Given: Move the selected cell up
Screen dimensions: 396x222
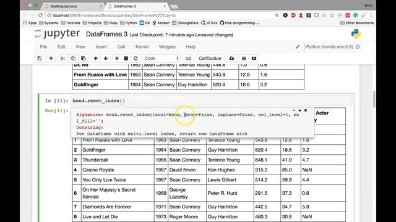Looking at the screenshot, I should click(95, 59).
